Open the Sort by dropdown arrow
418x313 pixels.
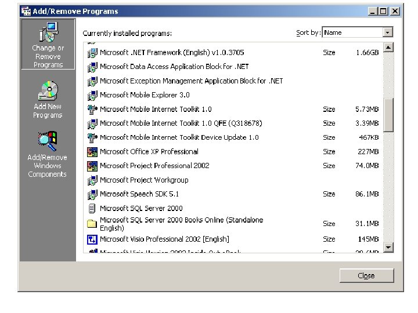click(388, 32)
